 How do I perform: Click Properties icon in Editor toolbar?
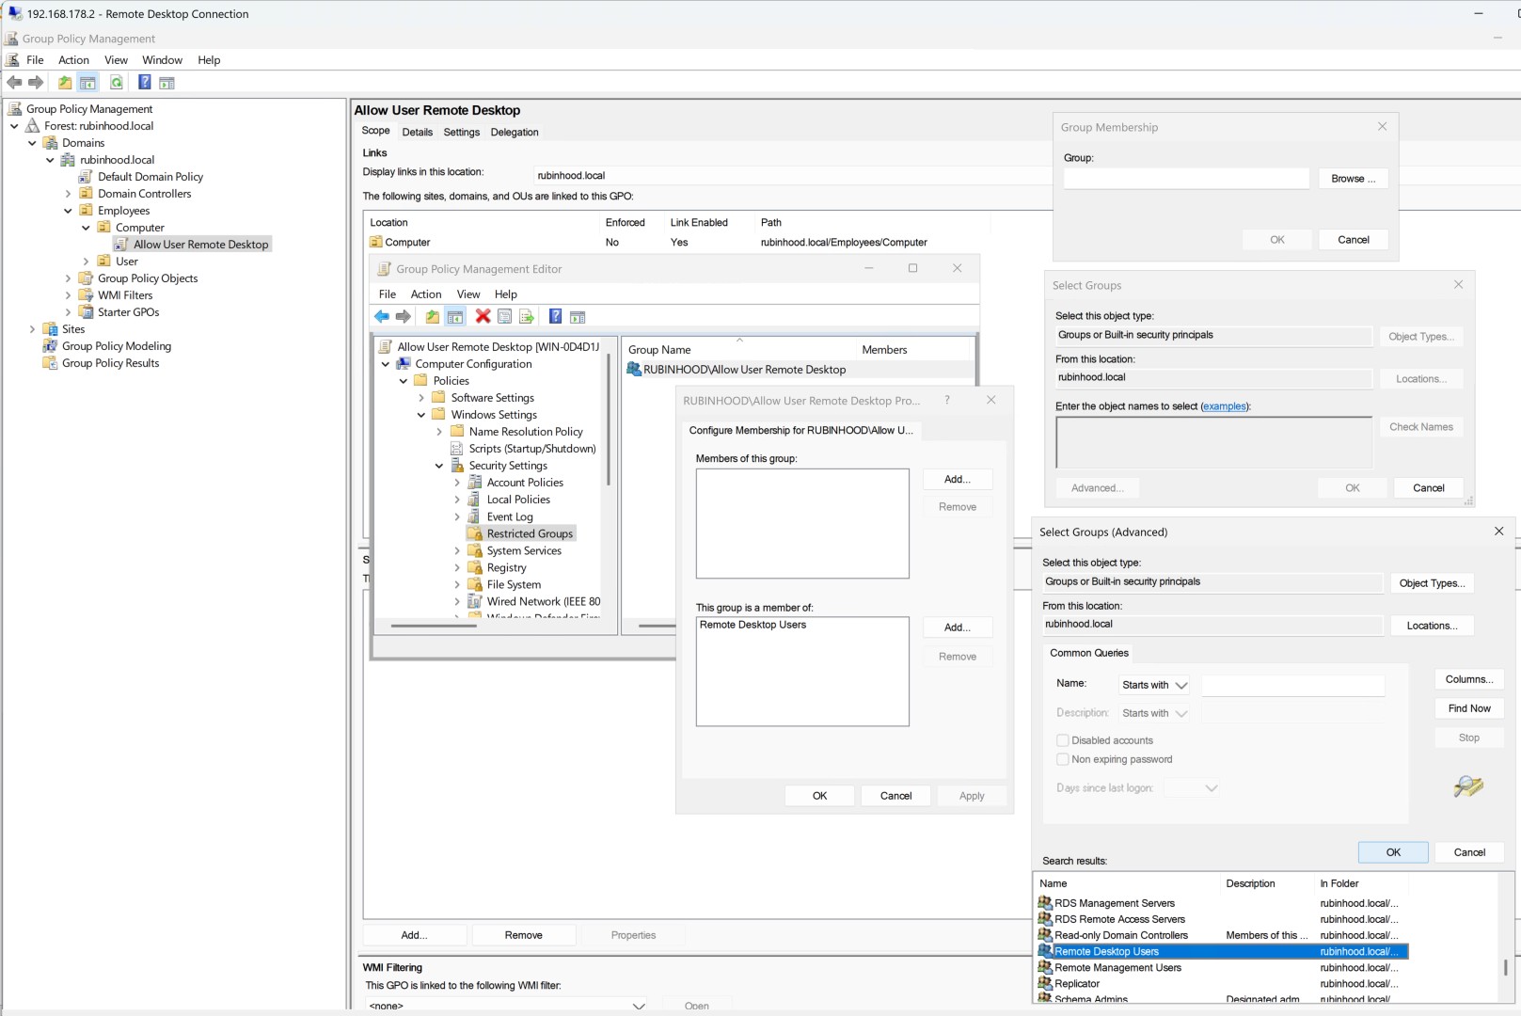click(505, 317)
